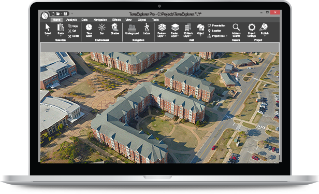319x194 pixels.
Task: Open the Navigation ribbon tab
Action: (x=100, y=20)
